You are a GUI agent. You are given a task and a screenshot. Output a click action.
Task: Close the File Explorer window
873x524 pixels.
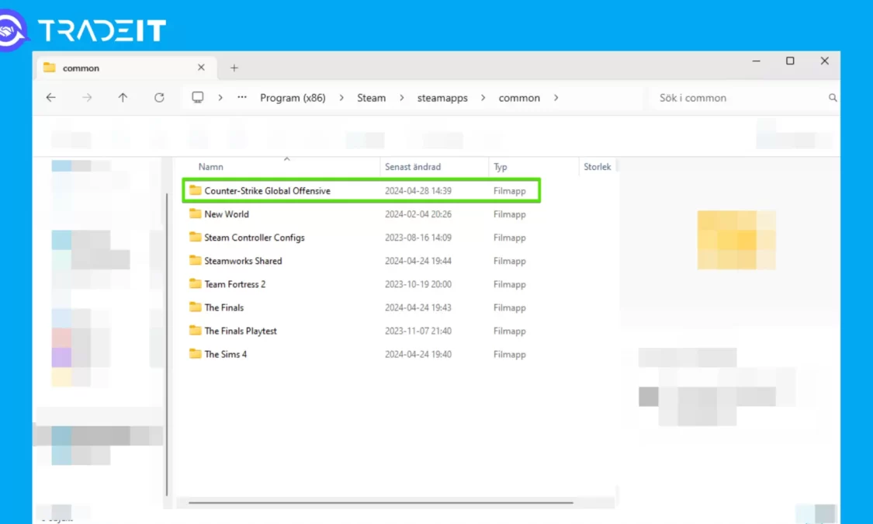(825, 61)
